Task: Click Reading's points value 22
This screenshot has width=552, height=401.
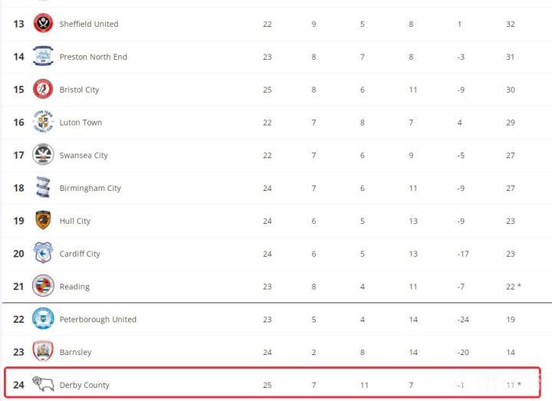Action: click(x=510, y=287)
